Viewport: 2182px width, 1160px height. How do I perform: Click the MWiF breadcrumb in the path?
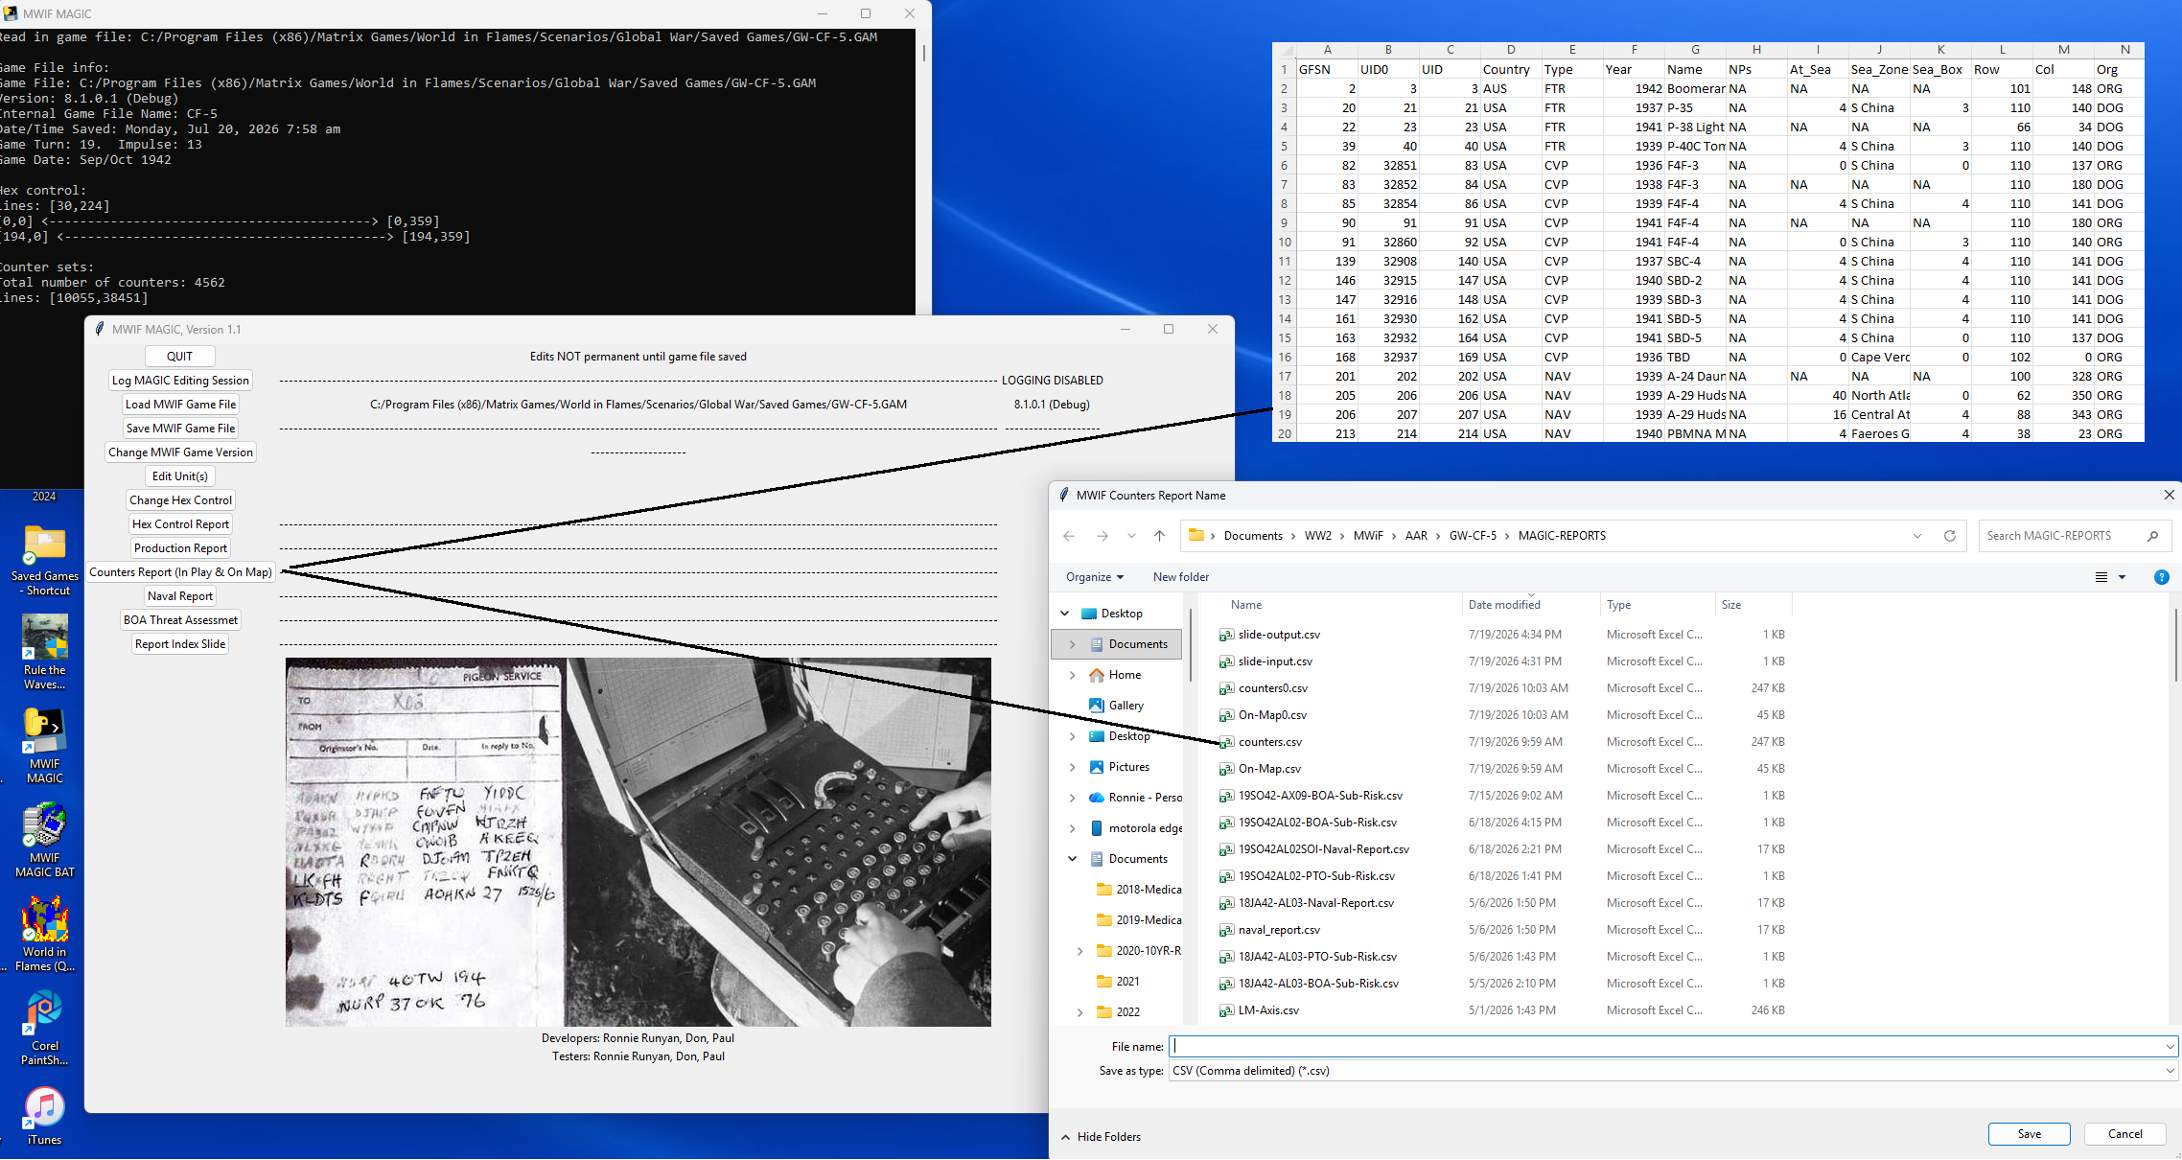coord(1368,536)
